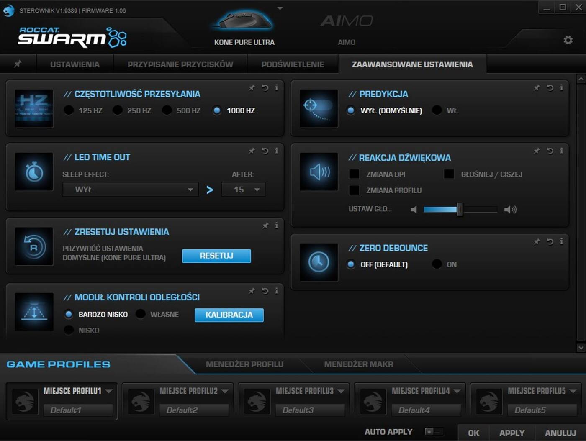The image size is (586, 441).
Task: Open the settings gear in the top corner
Action: 568,40
